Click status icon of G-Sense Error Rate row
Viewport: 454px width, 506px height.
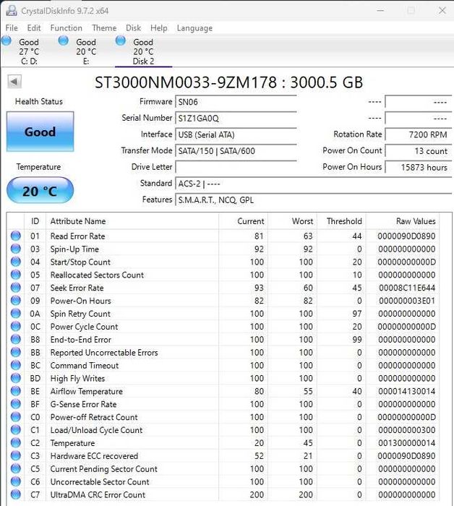15,403
